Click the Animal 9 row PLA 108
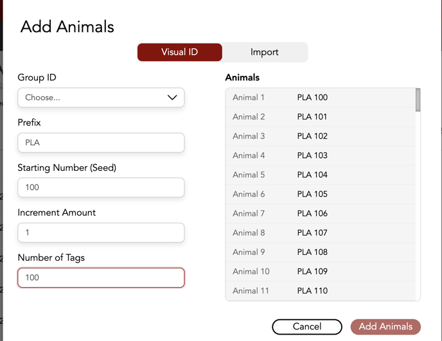This screenshot has width=442, height=341. click(321, 252)
